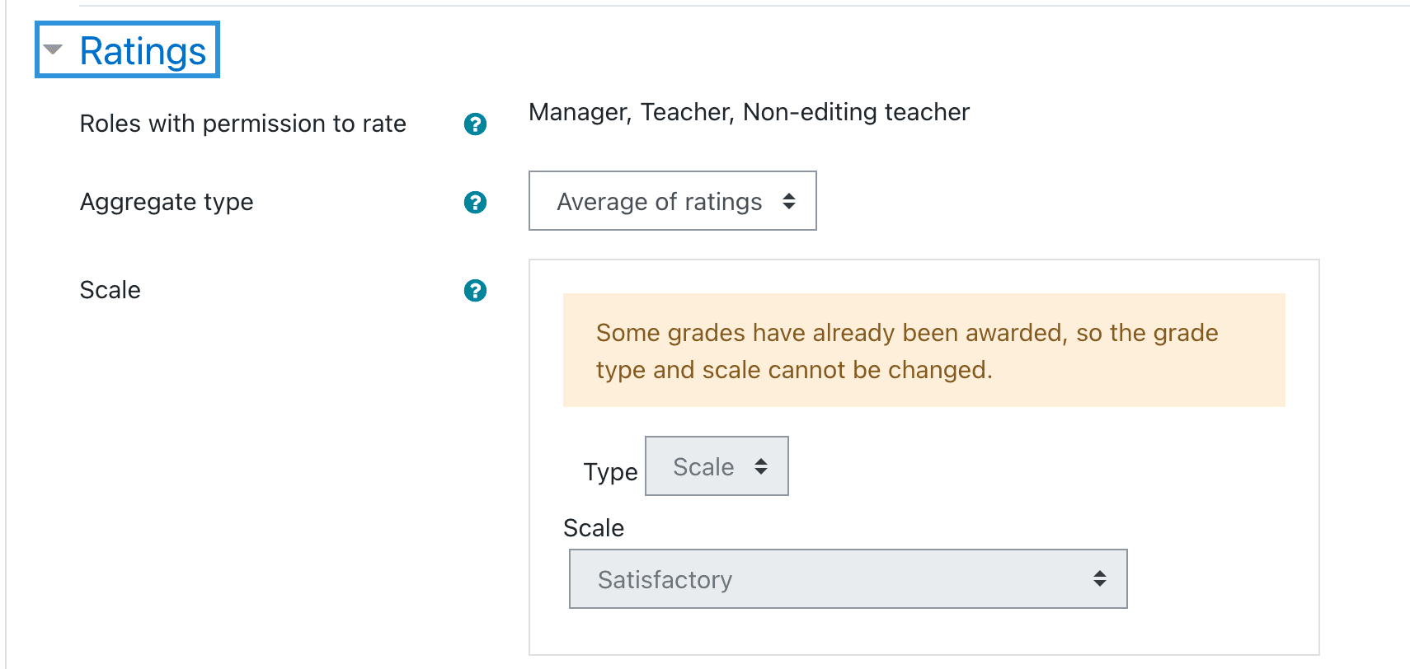Viewport: 1410px width, 669px height.
Task: Open the grade Type dropdown showing Scale
Action: tap(717, 466)
